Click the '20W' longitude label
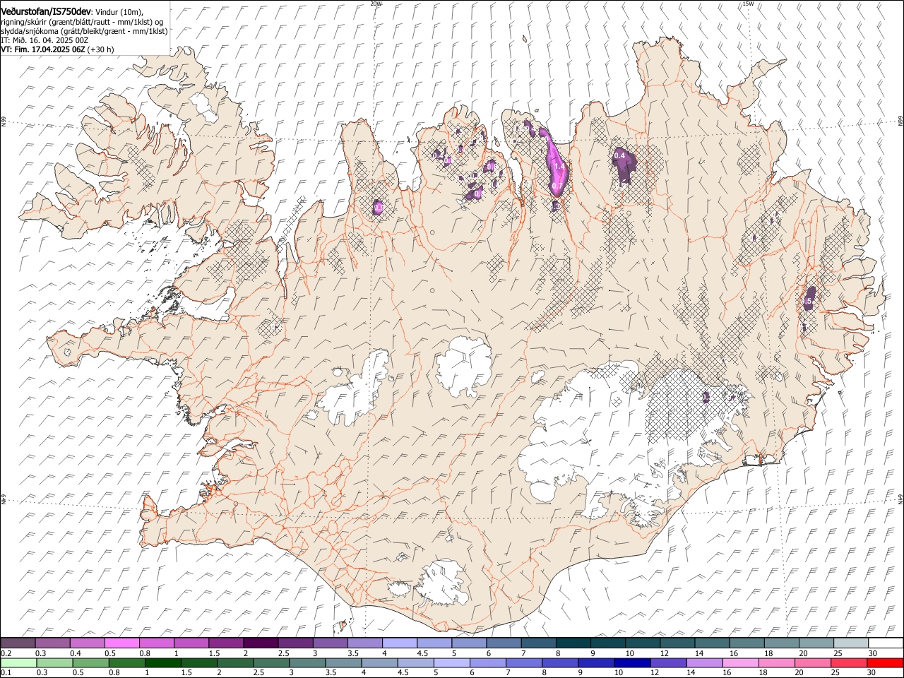This screenshot has height=678, width=904. (x=376, y=4)
